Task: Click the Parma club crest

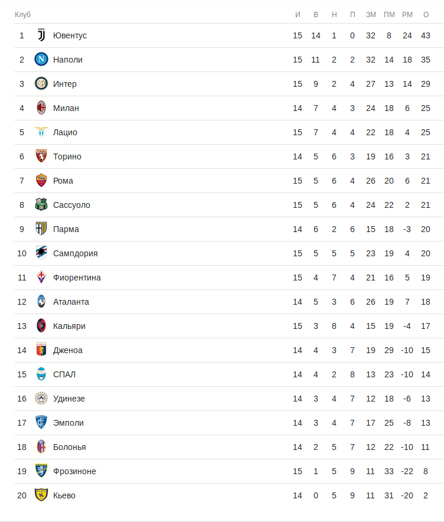Action: pyautogui.click(x=41, y=229)
